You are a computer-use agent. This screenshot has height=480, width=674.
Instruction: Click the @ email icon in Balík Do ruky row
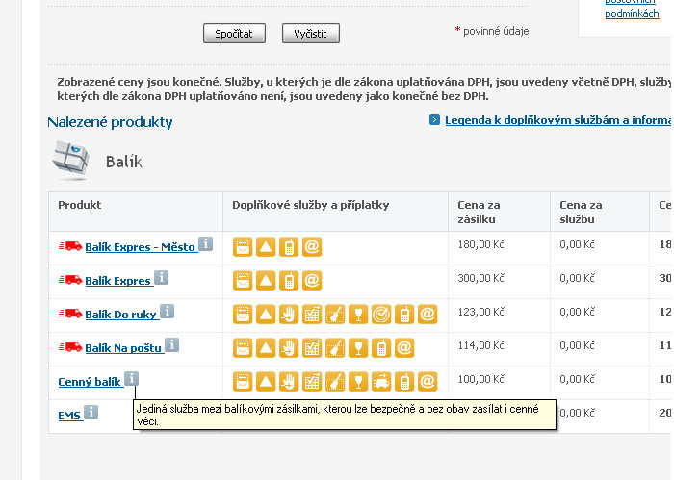[428, 315]
